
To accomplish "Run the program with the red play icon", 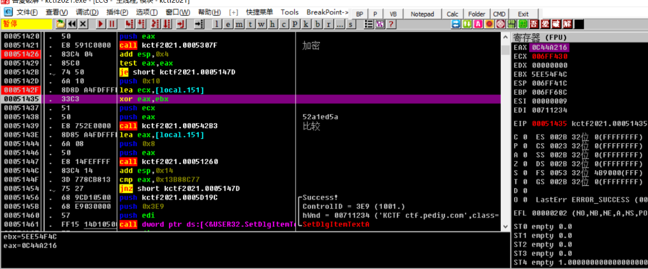I will [x=101, y=24].
